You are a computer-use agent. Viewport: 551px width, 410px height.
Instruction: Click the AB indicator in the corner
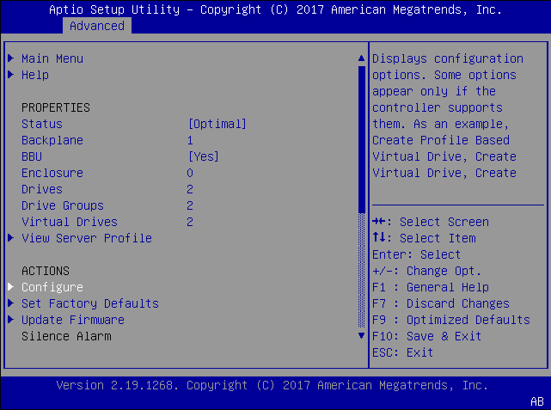pos(537,401)
